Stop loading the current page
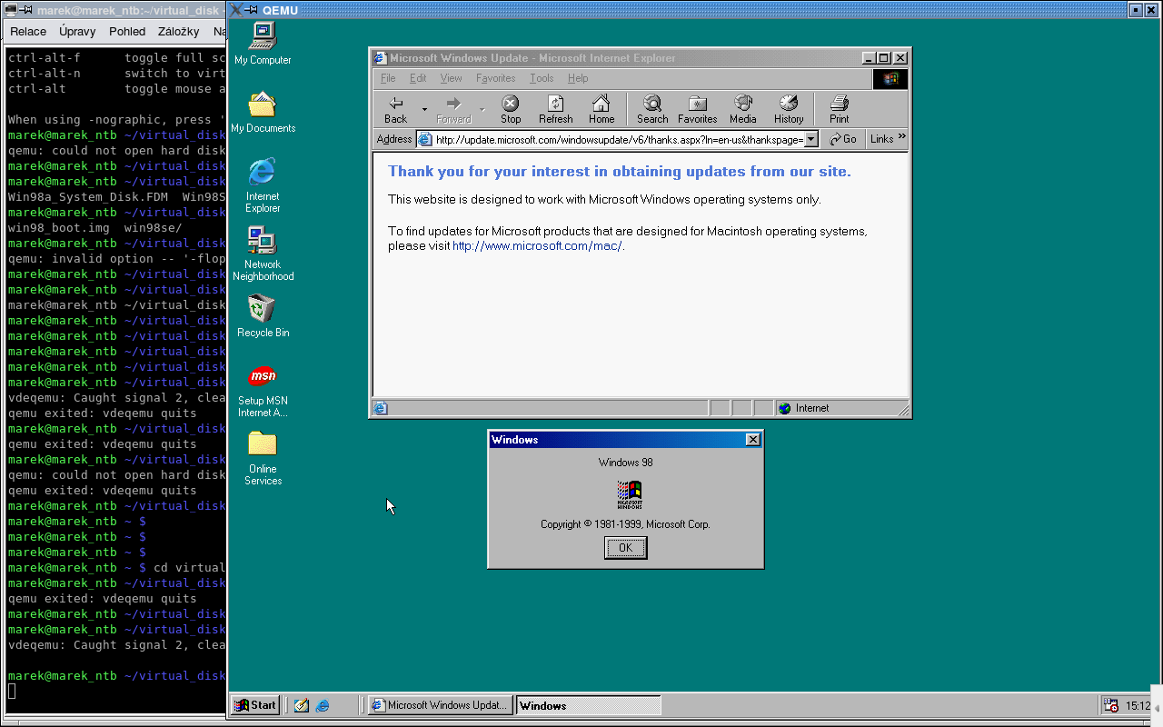This screenshot has width=1163, height=727. (510, 109)
